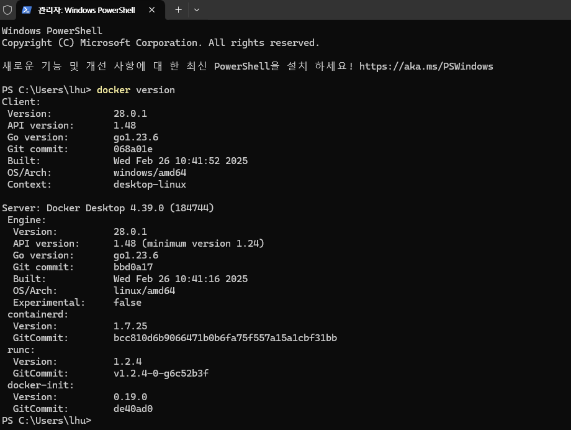This screenshot has height=430, width=571.
Task: Click the linux/amd64 OS/Arch value
Action: 144,291
